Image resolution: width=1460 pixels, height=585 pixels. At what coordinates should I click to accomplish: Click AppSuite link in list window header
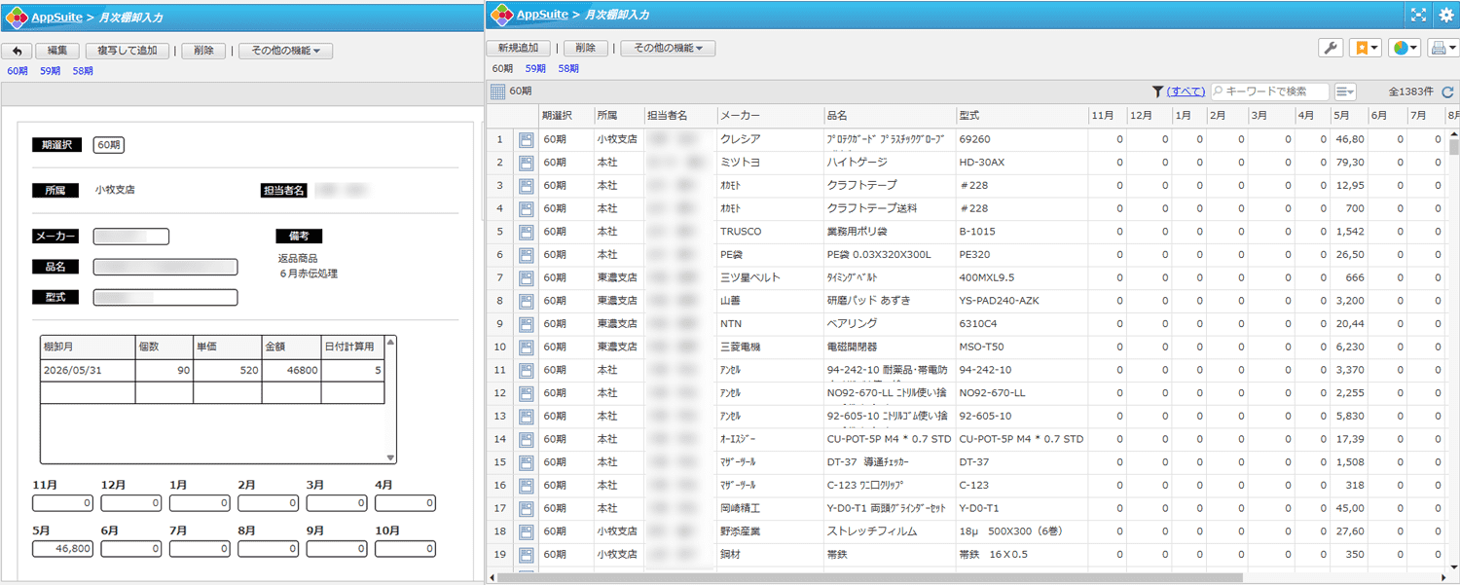[540, 14]
